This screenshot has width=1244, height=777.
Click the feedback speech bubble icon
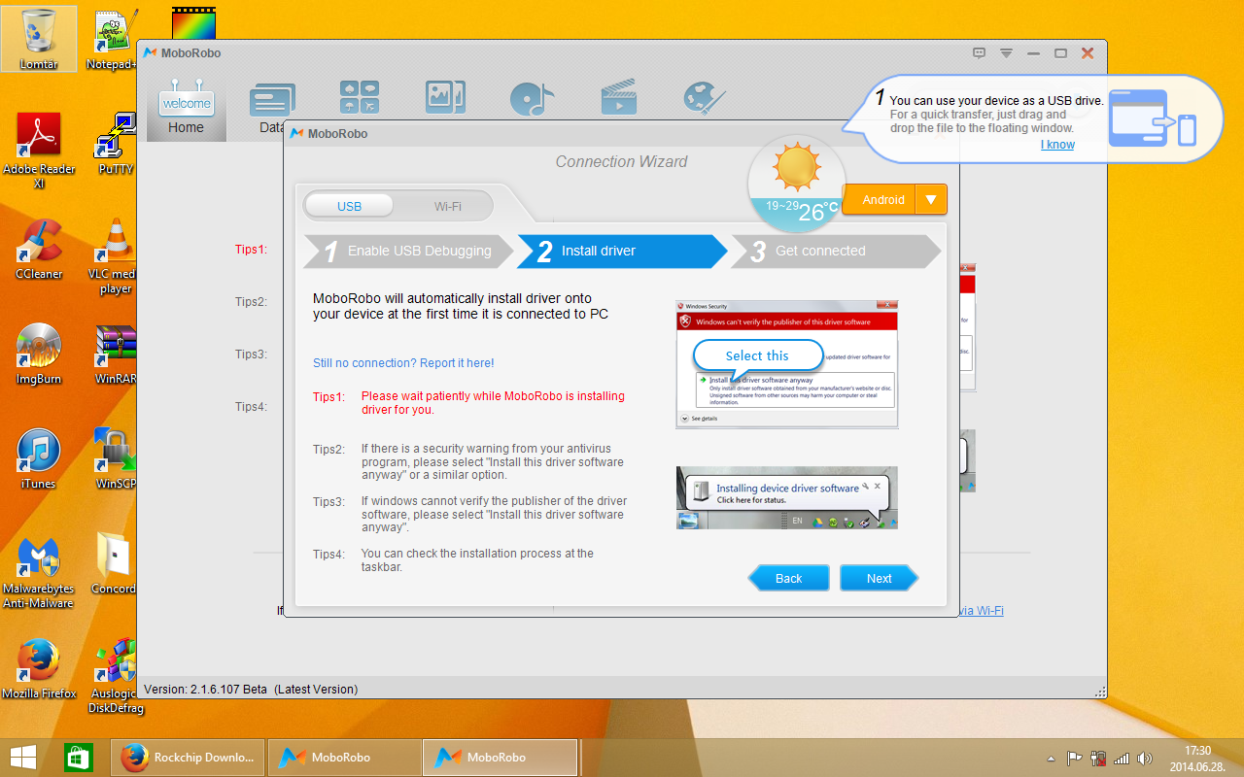[x=980, y=53]
